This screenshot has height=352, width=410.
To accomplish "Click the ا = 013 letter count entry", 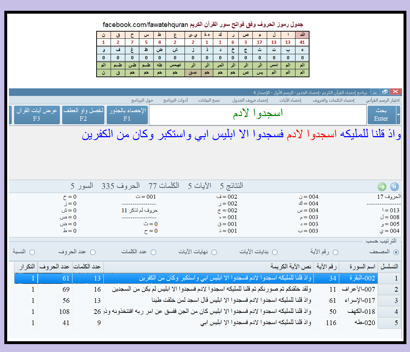I will coord(391,210).
